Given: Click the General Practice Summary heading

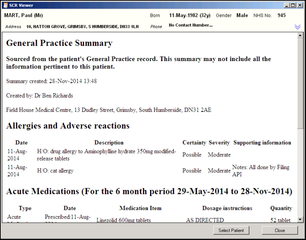Looking at the screenshot, I should (x=59, y=43).
